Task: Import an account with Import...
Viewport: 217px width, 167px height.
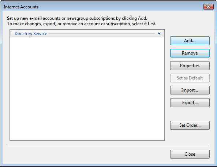Action: [190, 90]
